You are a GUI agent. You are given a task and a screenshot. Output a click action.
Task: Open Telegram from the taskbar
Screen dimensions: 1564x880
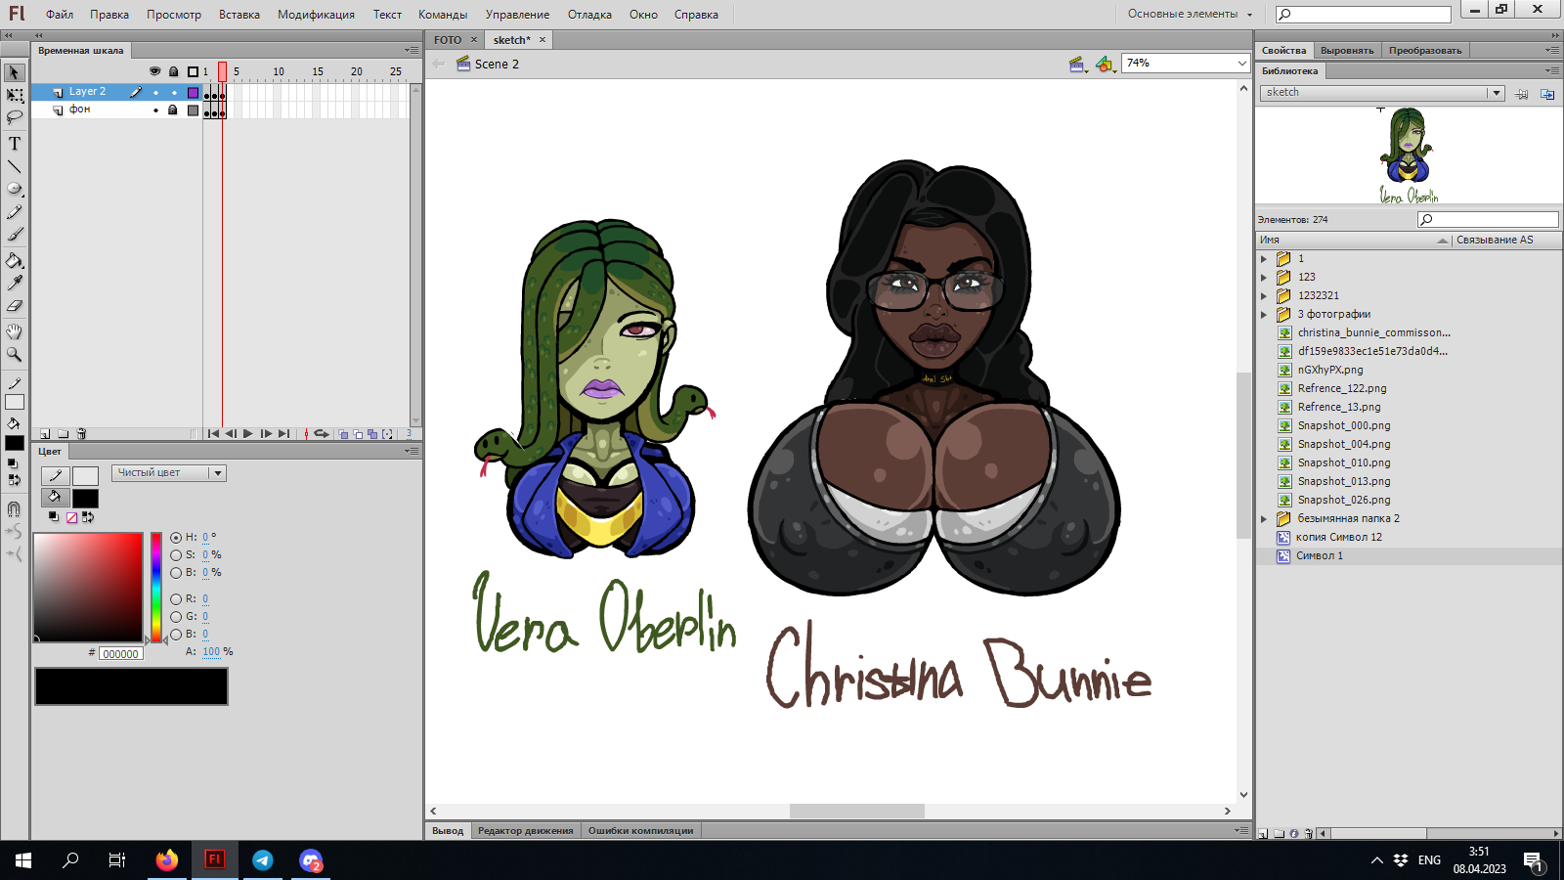[x=263, y=860]
